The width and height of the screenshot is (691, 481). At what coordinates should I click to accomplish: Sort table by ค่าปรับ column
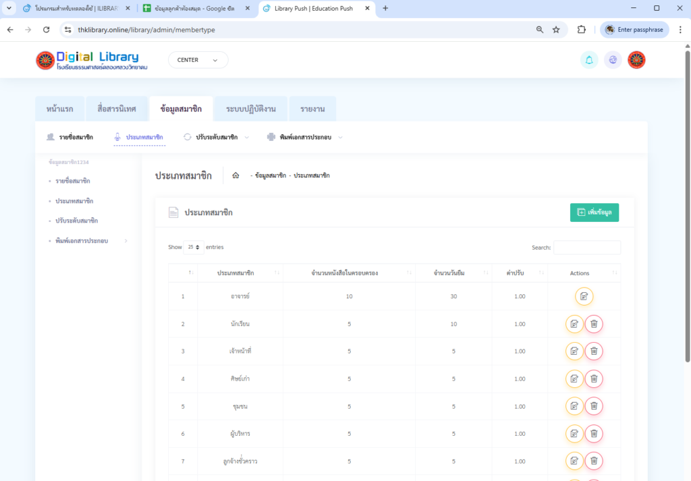[520, 273]
